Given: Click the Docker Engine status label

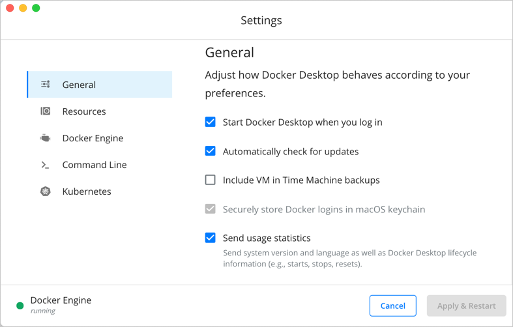Looking at the screenshot, I should [61, 300].
